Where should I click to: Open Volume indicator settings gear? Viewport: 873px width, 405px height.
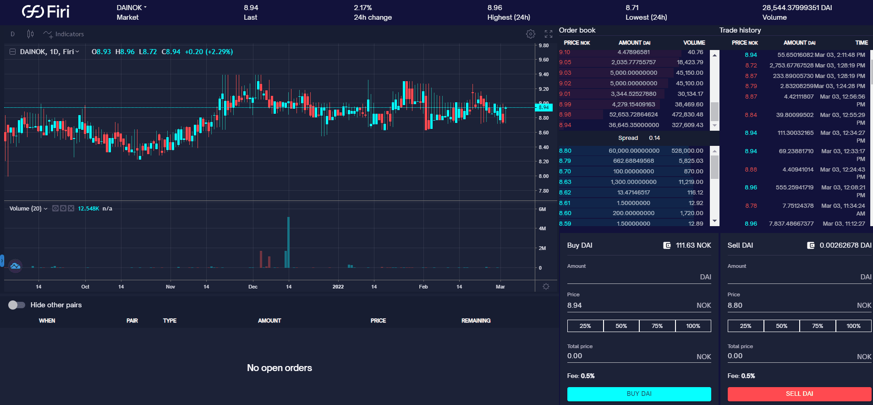[63, 208]
